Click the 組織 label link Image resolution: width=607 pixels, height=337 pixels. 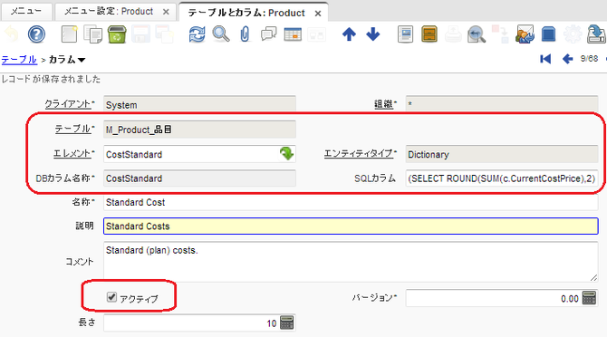coord(383,104)
